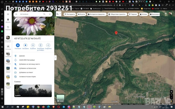Select the Ресторанти filter chip
175x109 pixels.
point(70,14)
